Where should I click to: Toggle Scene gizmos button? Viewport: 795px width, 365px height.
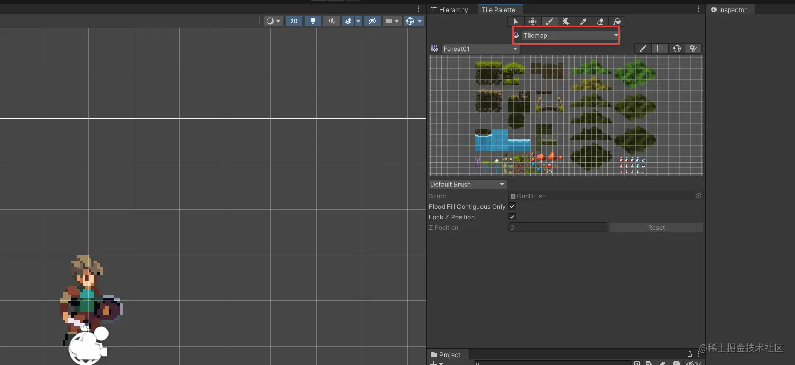click(x=410, y=21)
